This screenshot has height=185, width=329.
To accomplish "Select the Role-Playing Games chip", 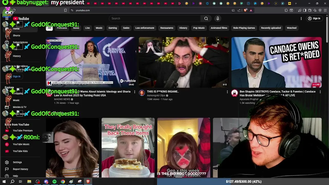I will [x=244, y=28].
